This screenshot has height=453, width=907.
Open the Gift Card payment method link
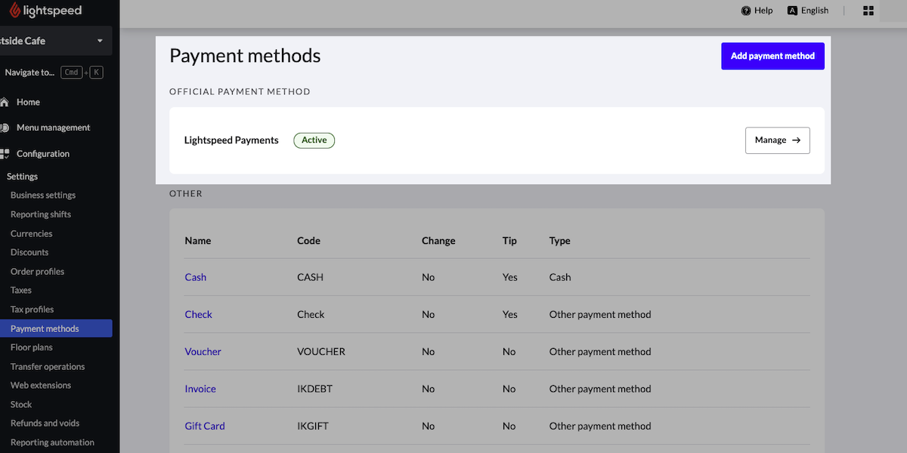coord(205,426)
